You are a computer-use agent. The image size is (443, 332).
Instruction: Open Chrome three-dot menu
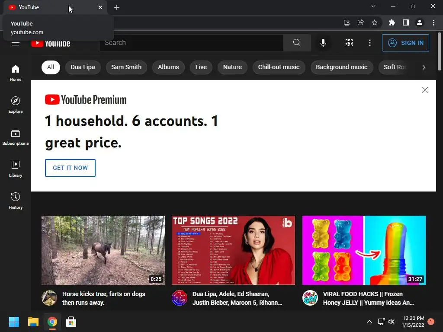[433, 22]
